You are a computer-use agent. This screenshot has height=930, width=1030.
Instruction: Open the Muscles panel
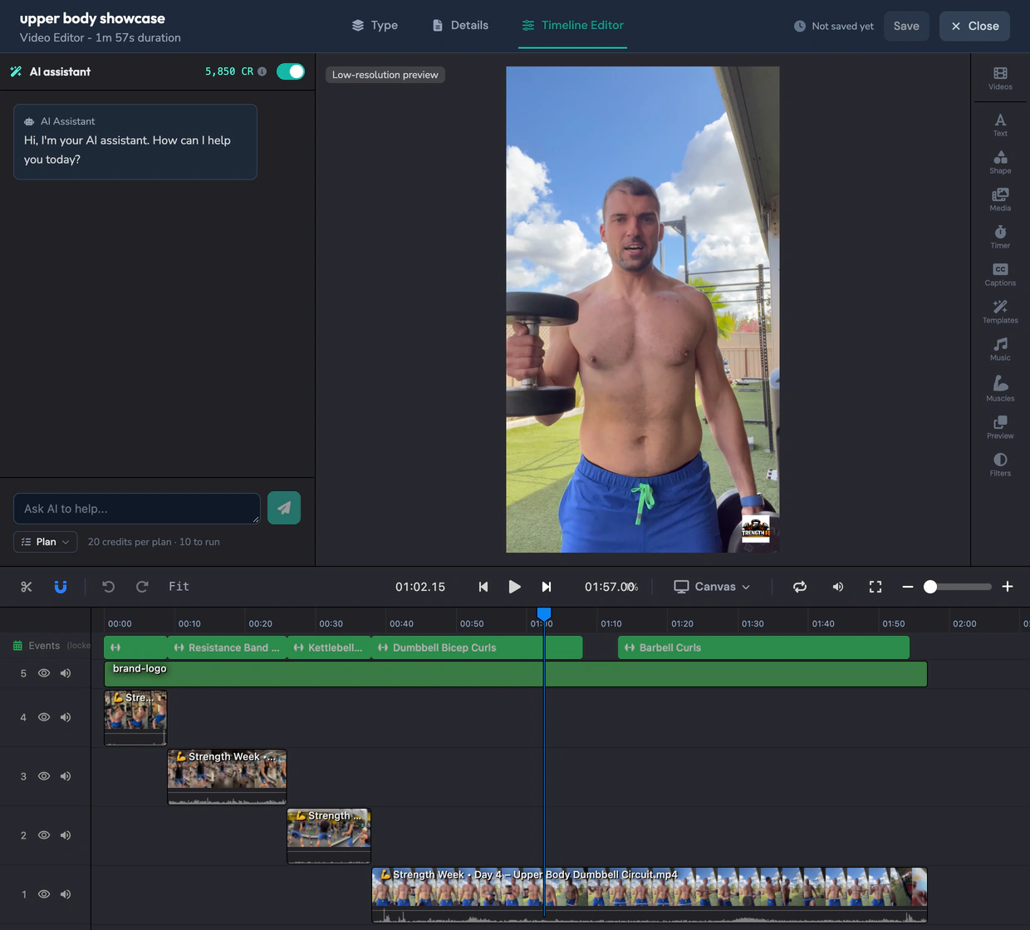(x=1000, y=388)
